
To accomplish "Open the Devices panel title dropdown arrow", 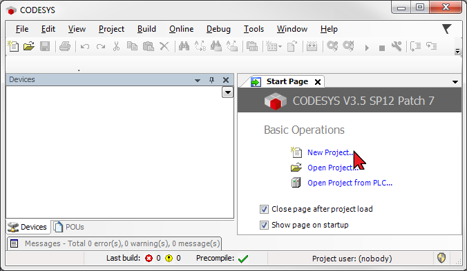I will point(198,80).
